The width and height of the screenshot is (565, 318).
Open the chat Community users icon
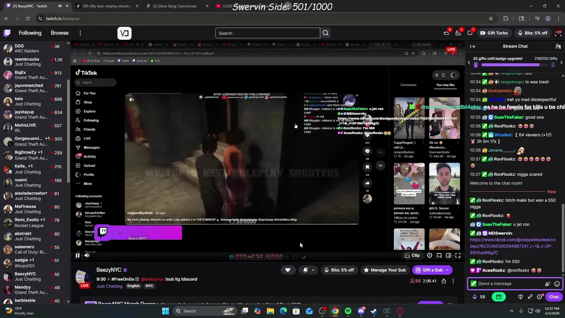(x=558, y=46)
